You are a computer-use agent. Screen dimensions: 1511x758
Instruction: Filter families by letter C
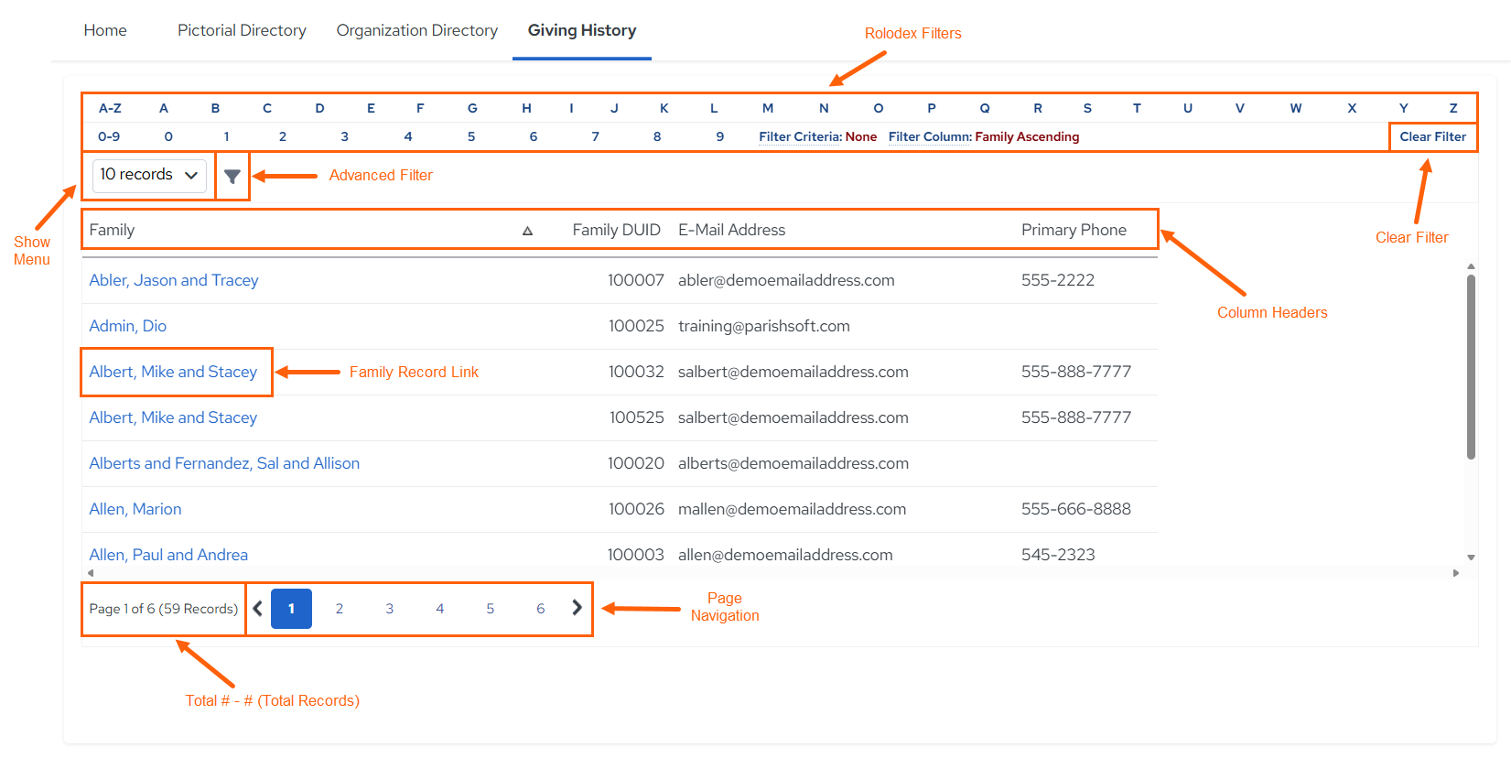(267, 108)
